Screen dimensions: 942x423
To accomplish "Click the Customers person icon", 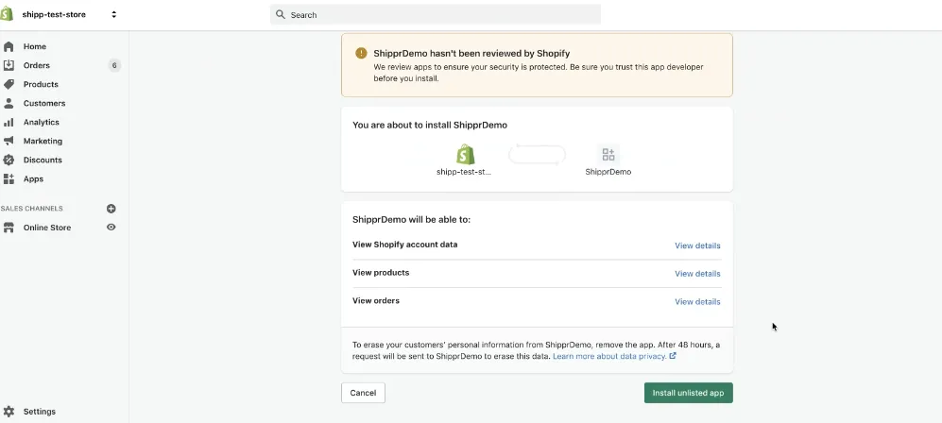I will [9, 103].
